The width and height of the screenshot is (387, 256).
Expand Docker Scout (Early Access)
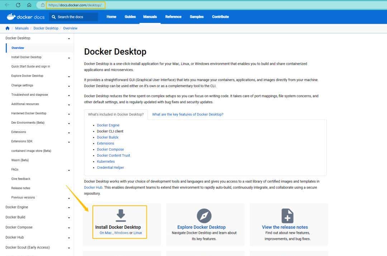pyautogui.click(x=69, y=247)
